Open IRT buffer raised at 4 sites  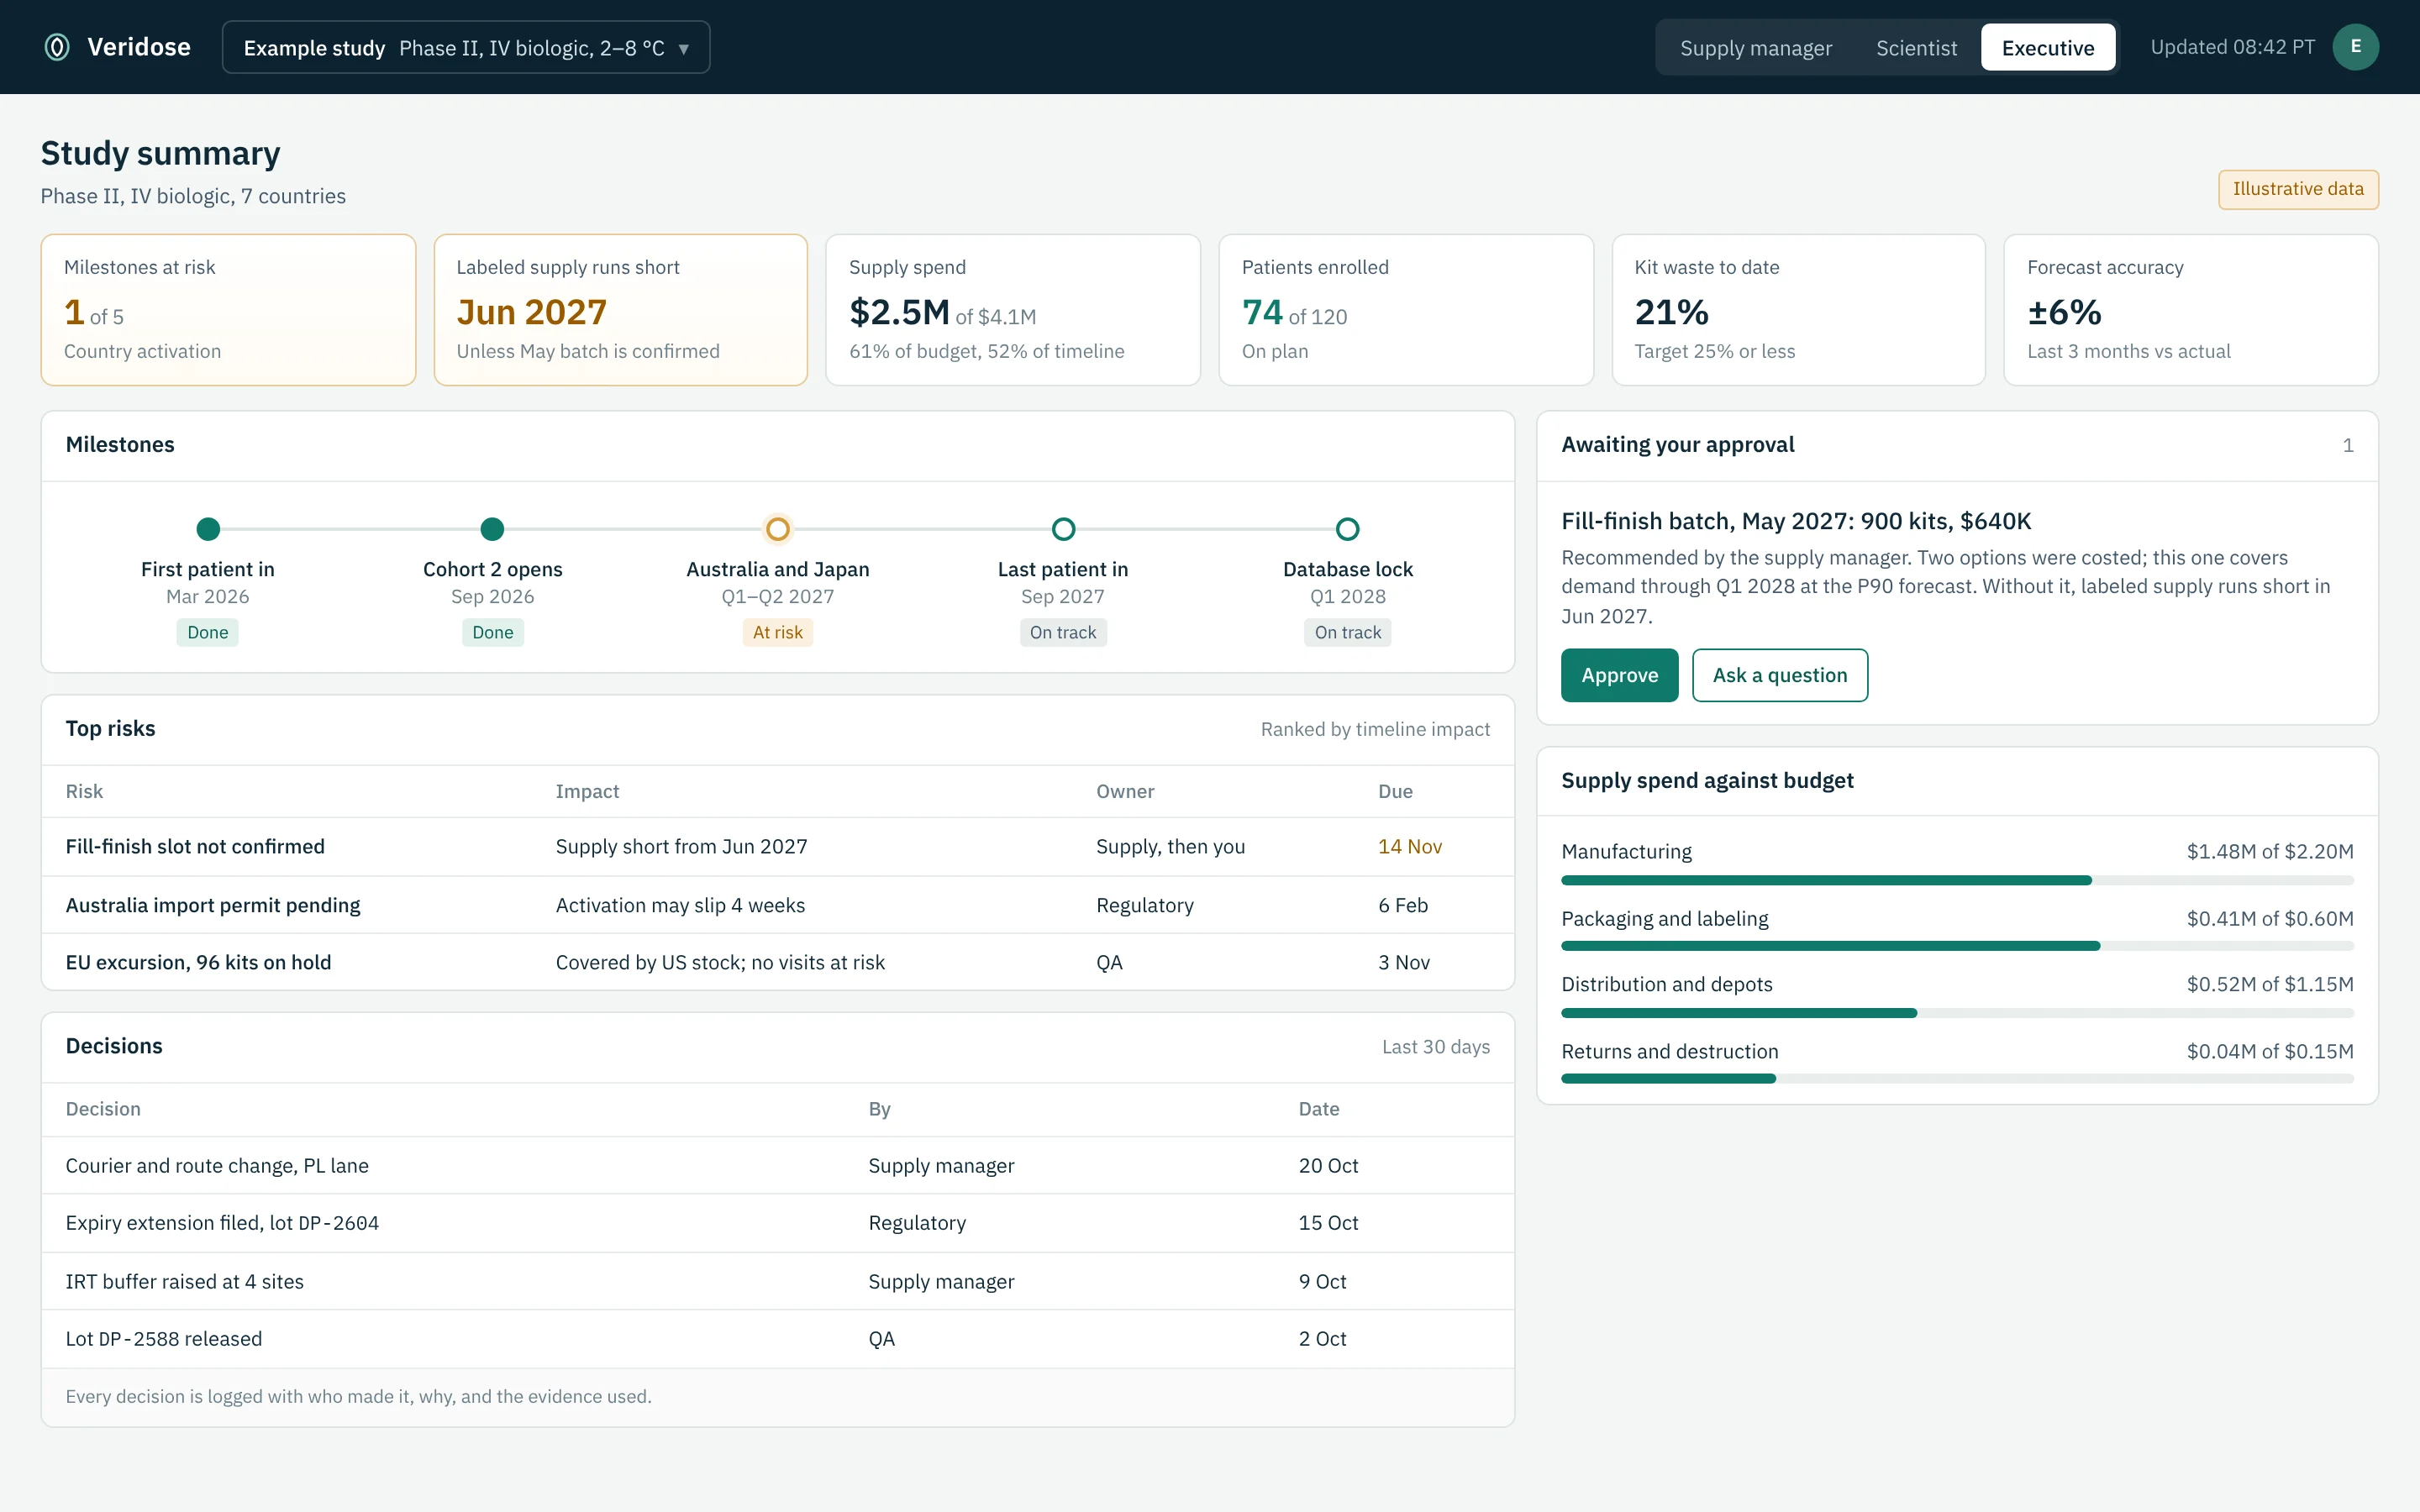pyautogui.click(x=777, y=1281)
